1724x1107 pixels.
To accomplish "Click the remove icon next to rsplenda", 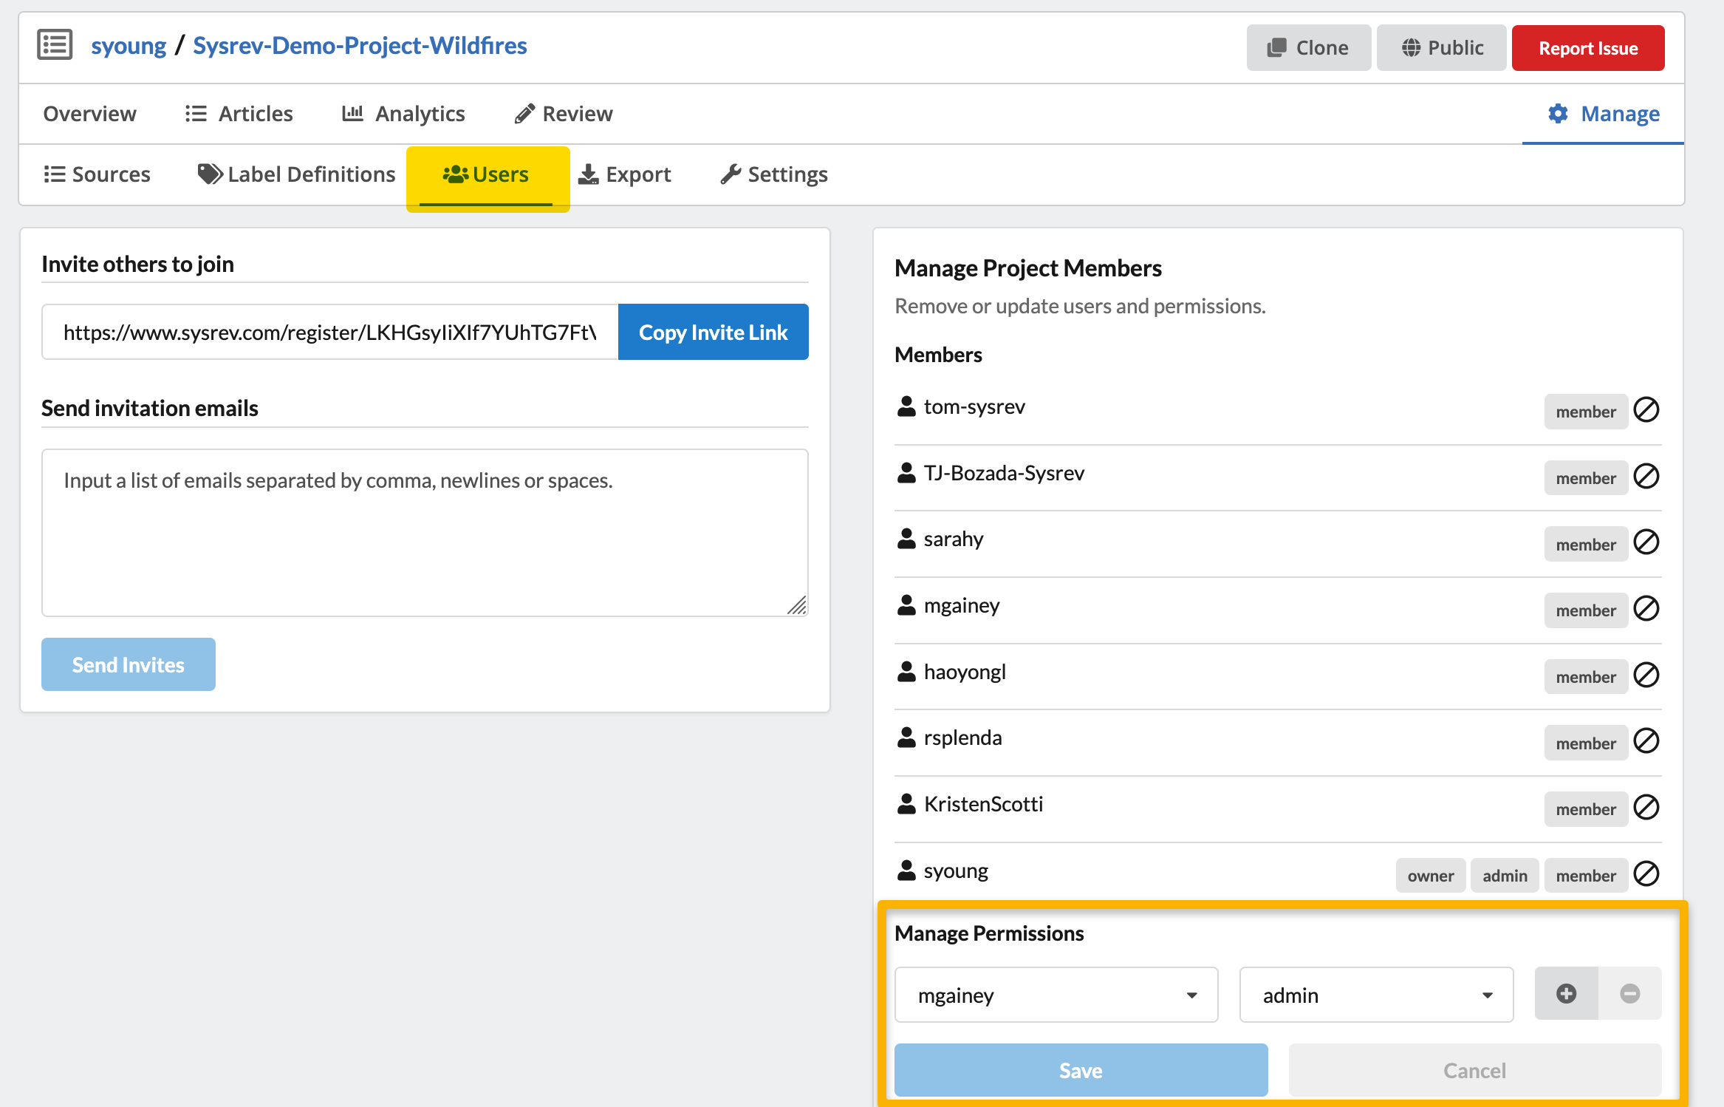I will pyautogui.click(x=1646, y=740).
